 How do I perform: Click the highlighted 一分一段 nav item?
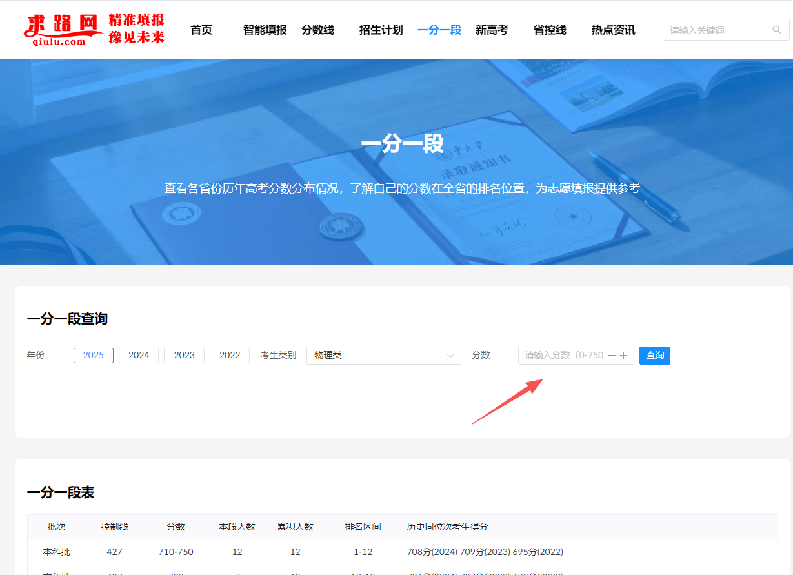click(439, 29)
